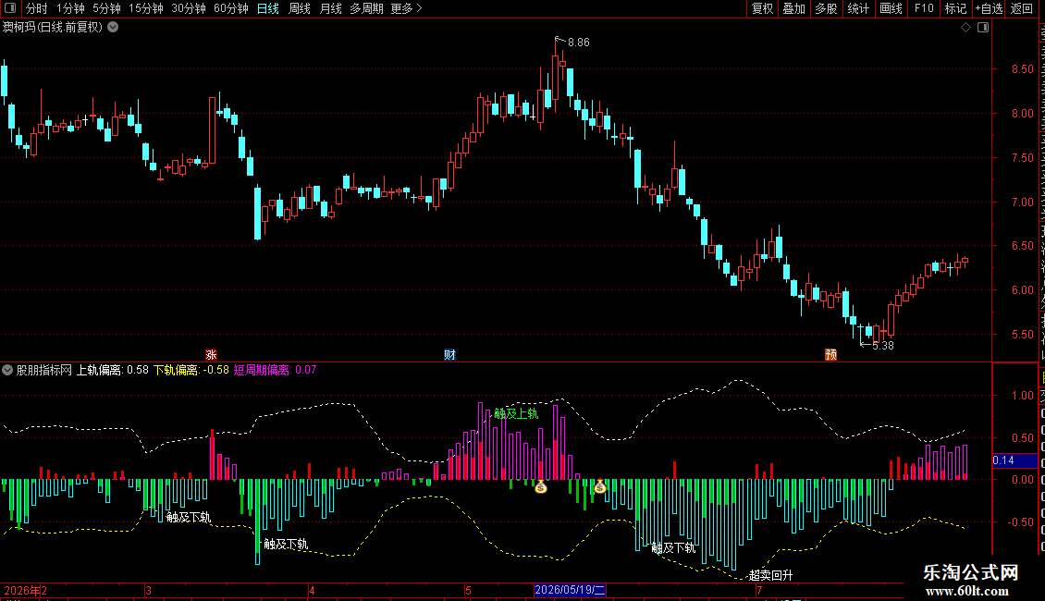Click the window layout icon on the main chart
1045x601 pixels.
tap(983, 28)
